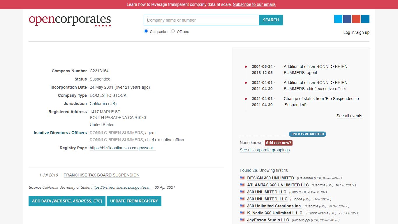Image resolution: width=398 pixels, height=224 pixels.
Task: Open DESIGN 360 UNLIMITED company
Action: (271, 178)
